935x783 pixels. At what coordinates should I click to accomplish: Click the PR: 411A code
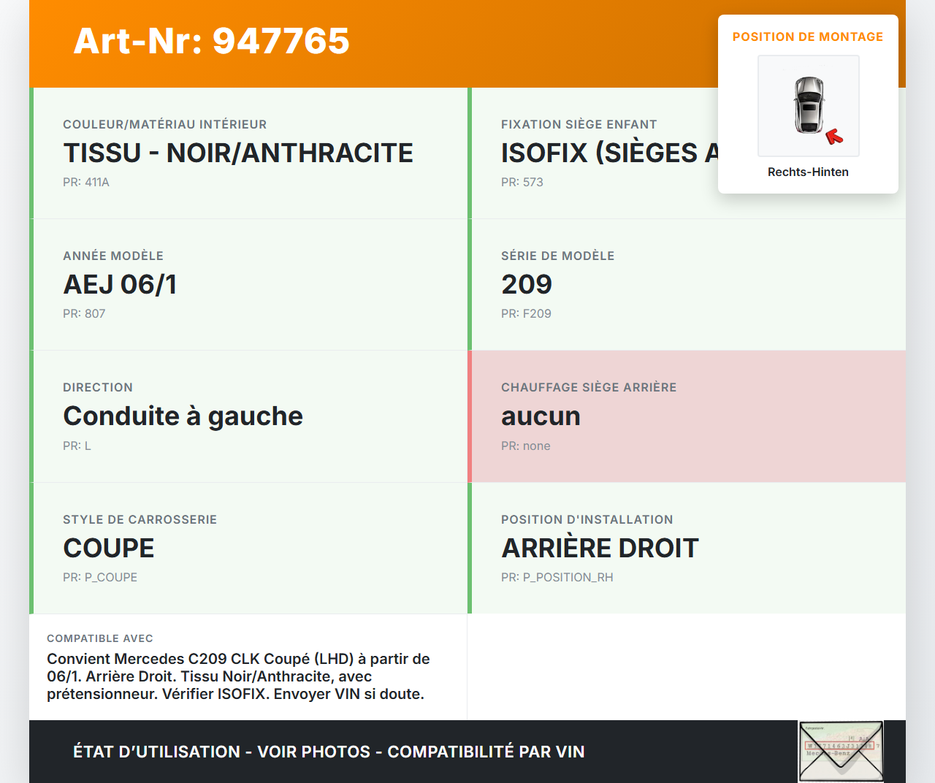86,183
